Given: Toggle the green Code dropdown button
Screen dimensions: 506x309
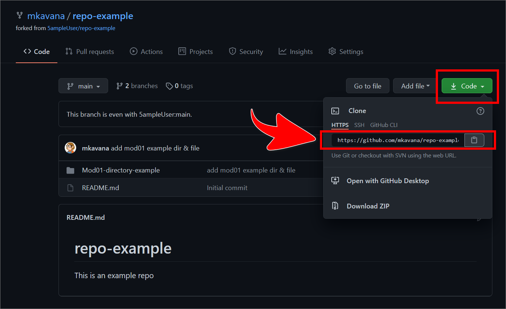Looking at the screenshot, I should tap(467, 86).
